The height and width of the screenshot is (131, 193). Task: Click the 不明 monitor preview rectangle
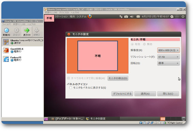click(98, 56)
